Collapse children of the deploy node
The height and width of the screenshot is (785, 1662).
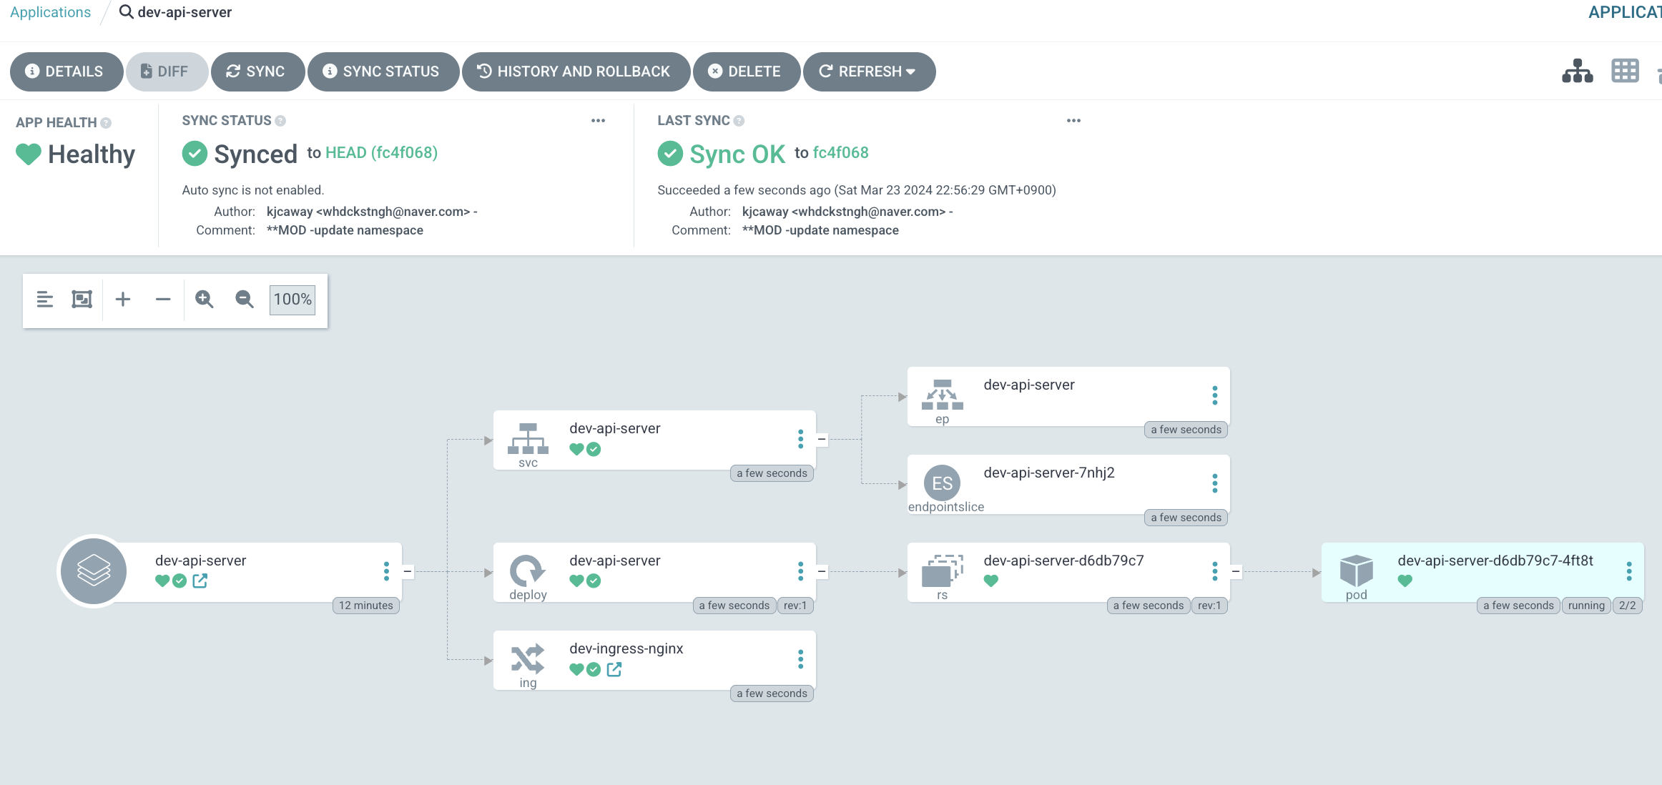pos(822,572)
